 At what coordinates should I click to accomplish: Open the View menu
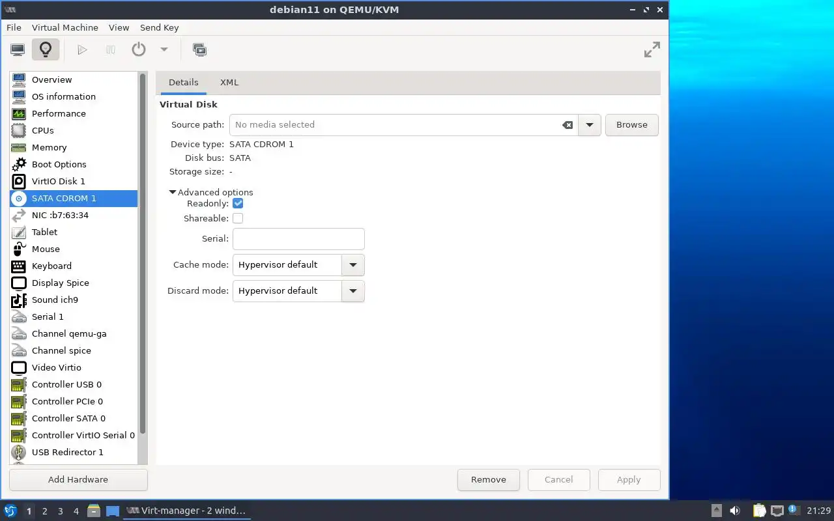coord(119,27)
